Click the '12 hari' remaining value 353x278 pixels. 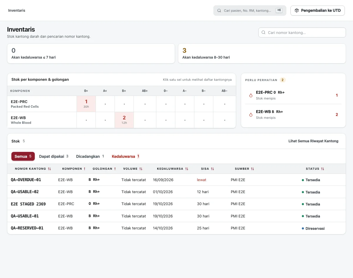203,192
